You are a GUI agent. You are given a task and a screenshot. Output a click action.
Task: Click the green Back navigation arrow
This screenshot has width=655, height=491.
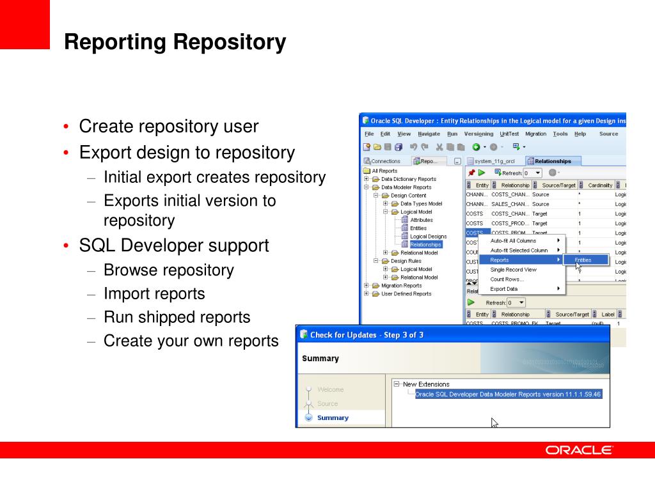(476, 147)
